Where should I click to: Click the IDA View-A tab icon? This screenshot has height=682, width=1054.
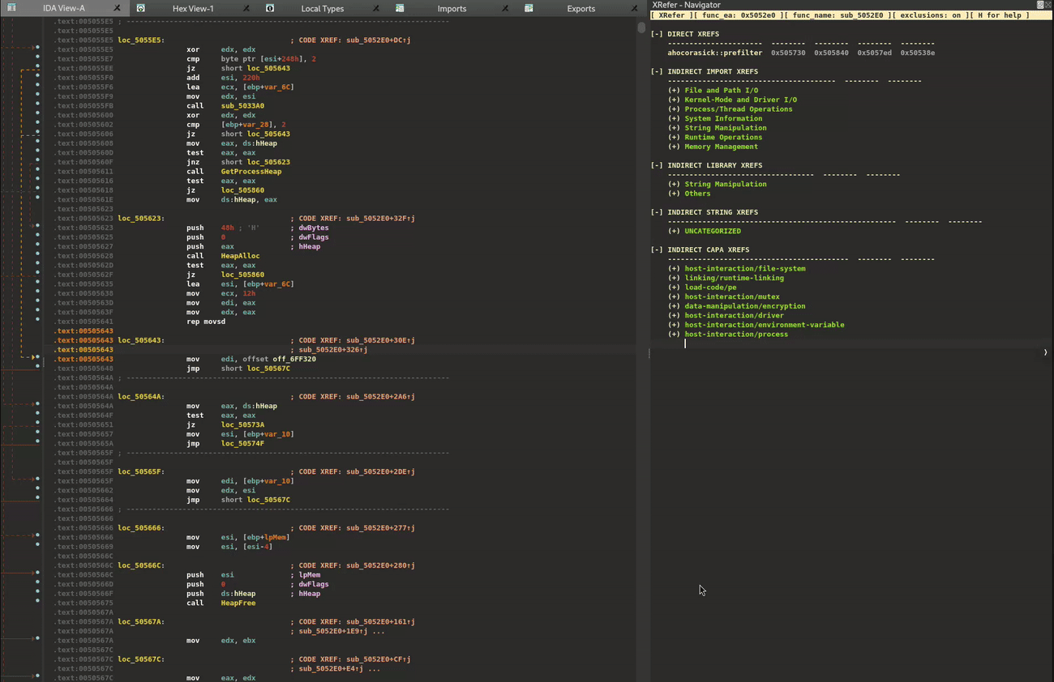click(11, 8)
